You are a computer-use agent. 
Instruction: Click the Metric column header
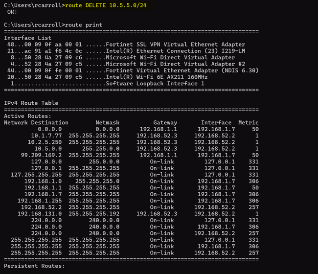pyautogui.click(x=249, y=122)
